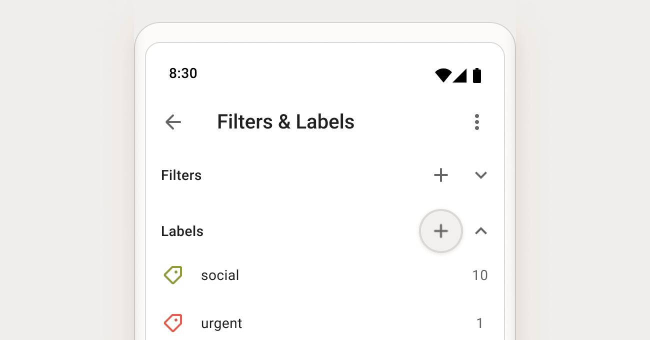
Task: Tap the task count 10 beside social
Action: (480, 275)
